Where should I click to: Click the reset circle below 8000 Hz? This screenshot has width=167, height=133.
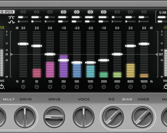click(x=131, y=87)
